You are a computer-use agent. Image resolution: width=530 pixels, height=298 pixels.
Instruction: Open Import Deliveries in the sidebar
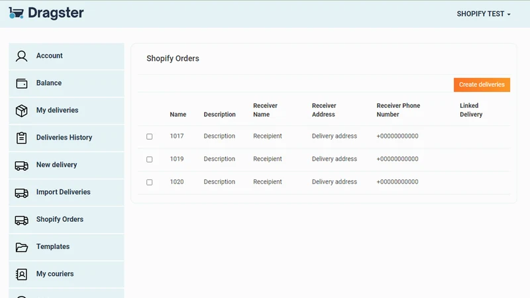(x=66, y=193)
